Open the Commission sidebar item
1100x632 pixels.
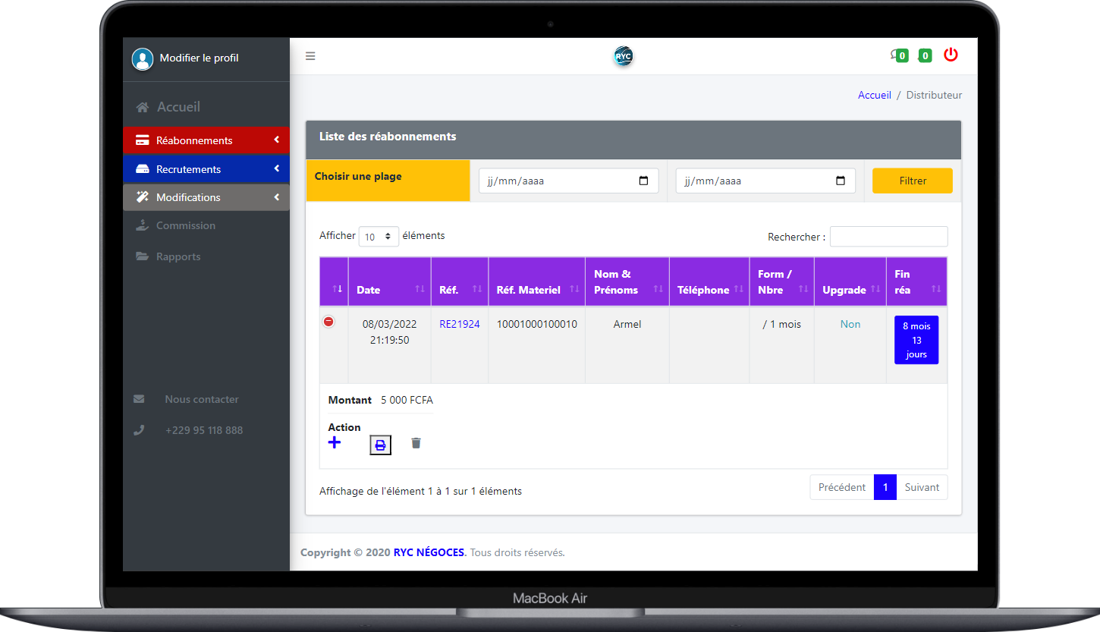[x=185, y=225]
